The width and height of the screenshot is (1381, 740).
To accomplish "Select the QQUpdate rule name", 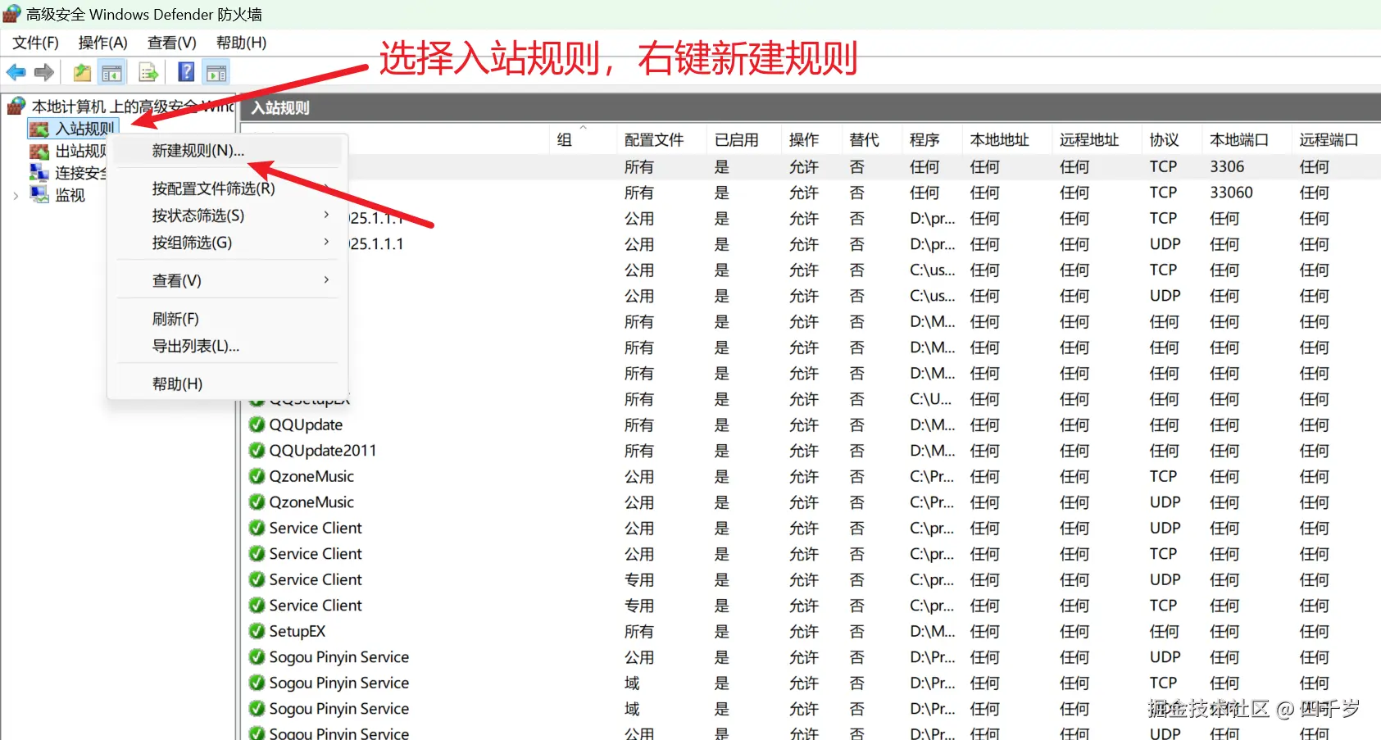I will point(306,424).
